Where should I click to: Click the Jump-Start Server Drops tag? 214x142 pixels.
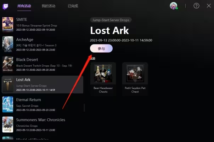[111, 20]
